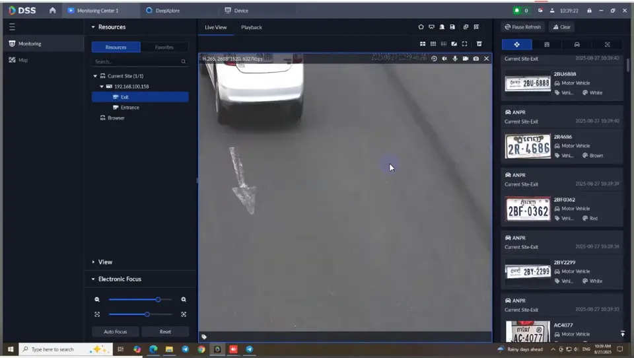This screenshot has height=358, width=634.
Task: Close all video windows with trash icon
Action: [x=479, y=44]
